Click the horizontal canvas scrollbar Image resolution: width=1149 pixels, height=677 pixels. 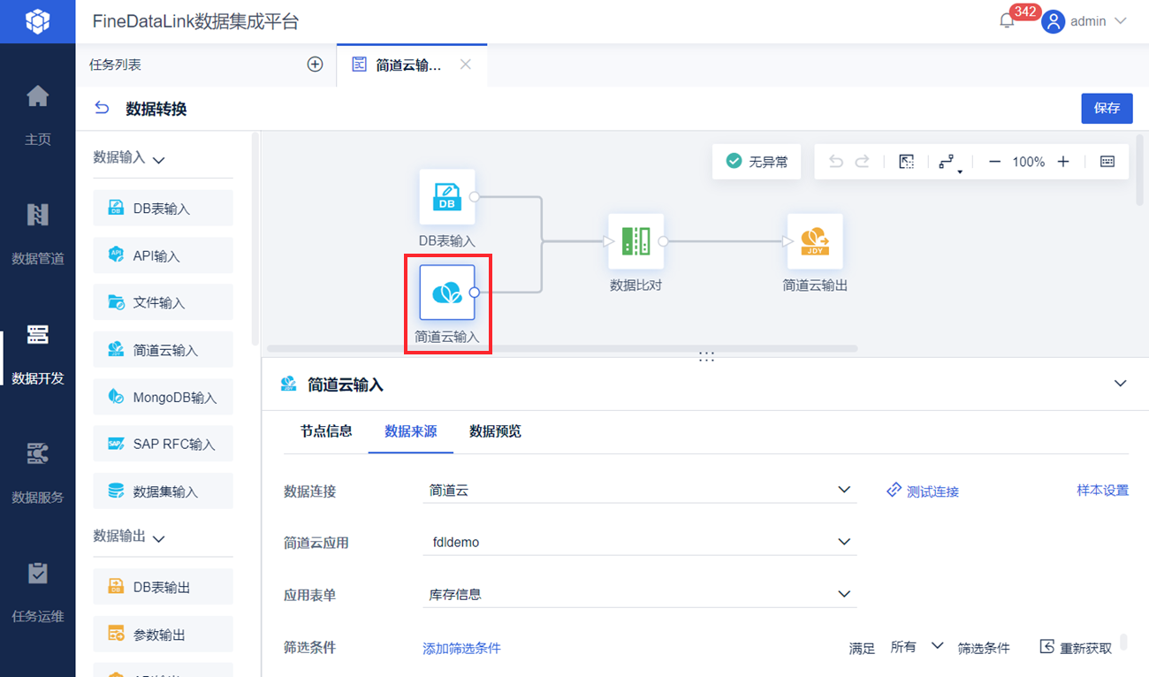point(562,348)
